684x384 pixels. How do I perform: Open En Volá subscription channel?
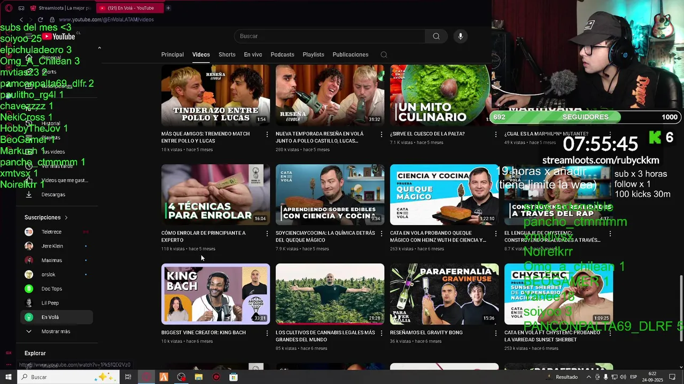(x=57, y=317)
